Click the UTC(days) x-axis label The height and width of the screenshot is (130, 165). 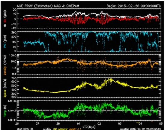coord(89,127)
